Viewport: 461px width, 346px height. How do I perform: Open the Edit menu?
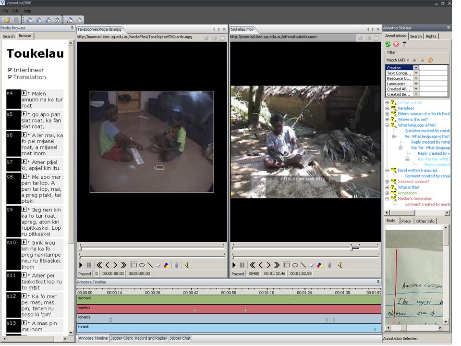(x=15, y=11)
